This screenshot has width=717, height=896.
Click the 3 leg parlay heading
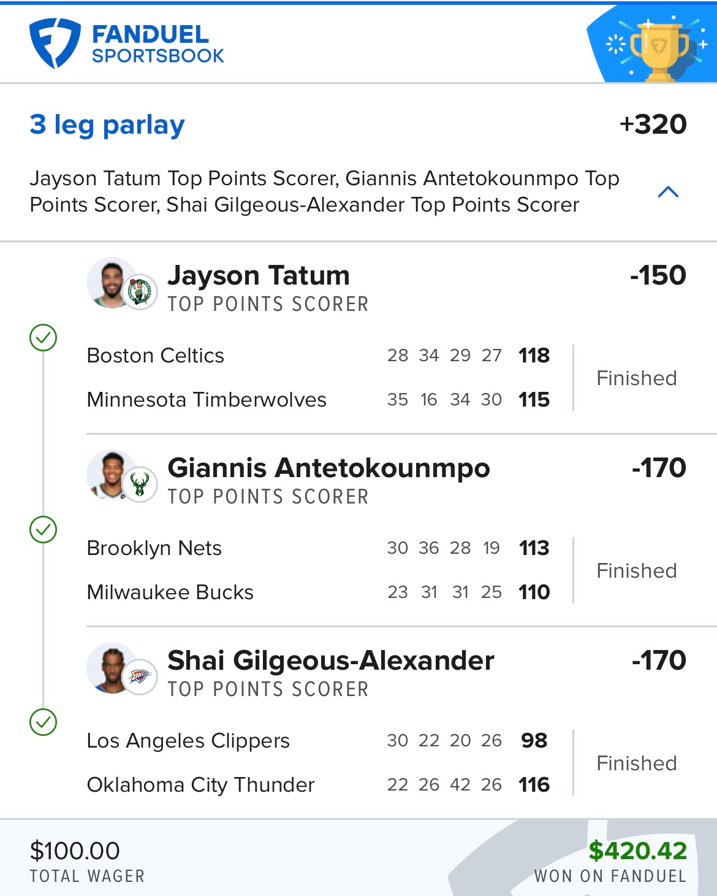point(107,124)
